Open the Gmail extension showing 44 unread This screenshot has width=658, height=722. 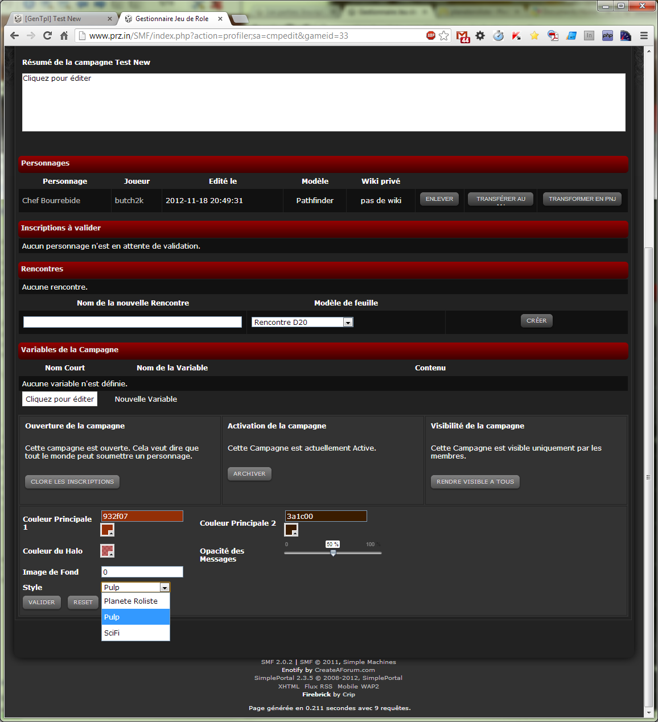(463, 36)
